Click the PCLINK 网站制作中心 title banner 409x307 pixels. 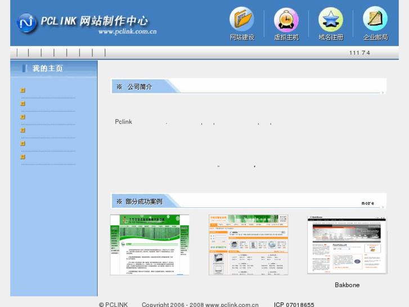(95, 21)
